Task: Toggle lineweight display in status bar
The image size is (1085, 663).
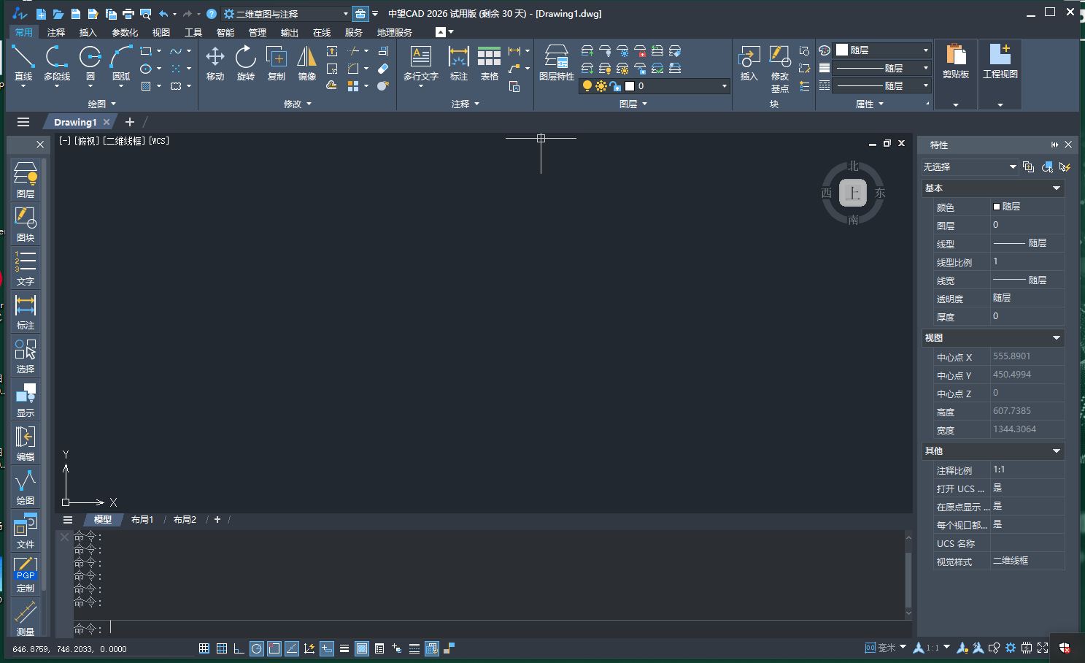Action: click(344, 648)
